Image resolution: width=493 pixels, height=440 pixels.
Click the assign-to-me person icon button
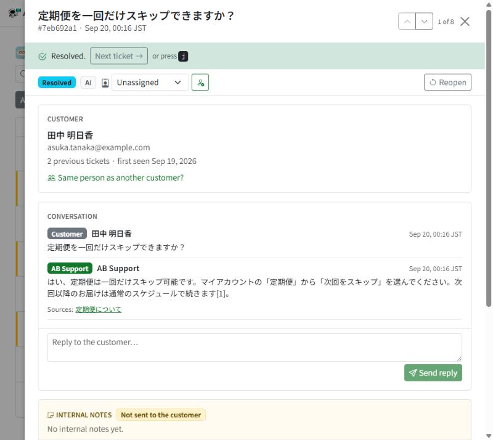200,83
